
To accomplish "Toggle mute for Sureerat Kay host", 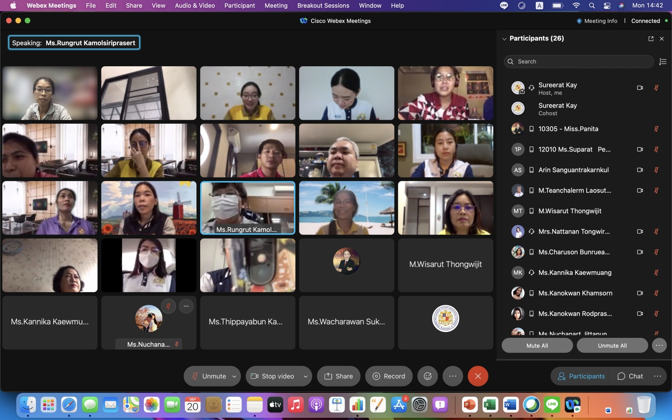I will (x=656, y=88).
